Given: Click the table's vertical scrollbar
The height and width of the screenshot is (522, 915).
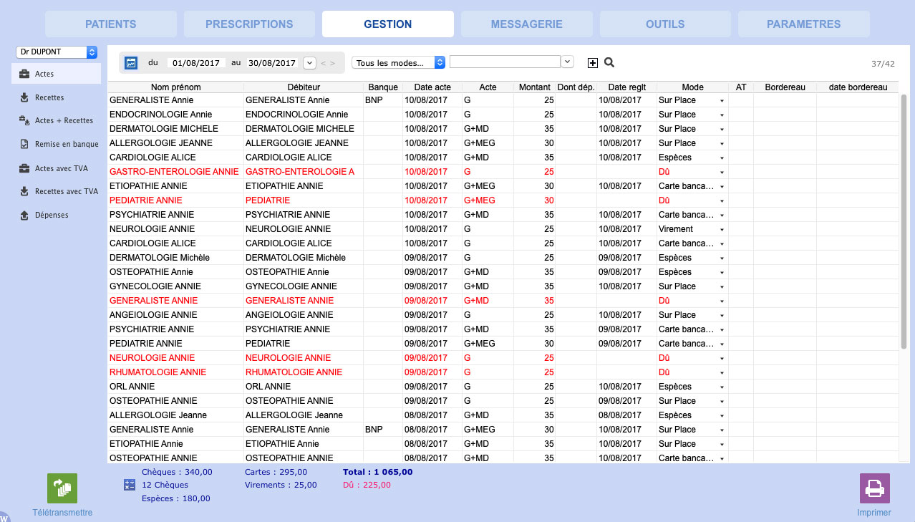Looking at the screenshot, I should click(x=904, y=222).
